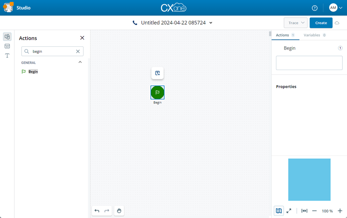Click the undo arrow button

(x=97, y=211)
